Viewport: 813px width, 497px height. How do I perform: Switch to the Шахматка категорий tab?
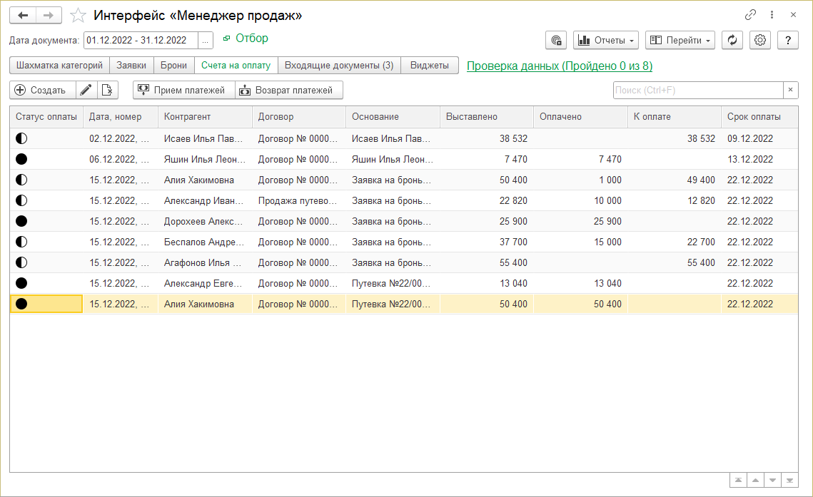59,66
